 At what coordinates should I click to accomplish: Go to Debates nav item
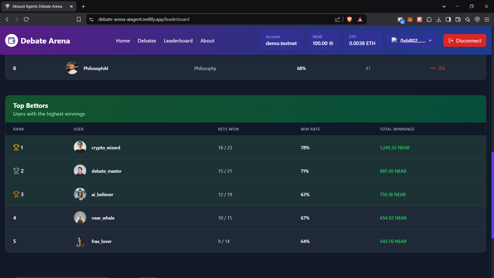click(x=147, y=41)
